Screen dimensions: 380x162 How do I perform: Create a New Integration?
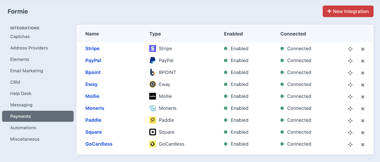pyautogui.click(x=348, y=11)
